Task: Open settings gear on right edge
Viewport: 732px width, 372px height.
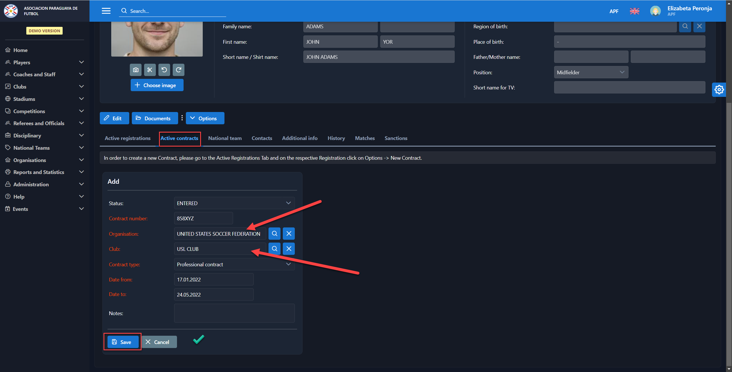Action: (719, 90)
